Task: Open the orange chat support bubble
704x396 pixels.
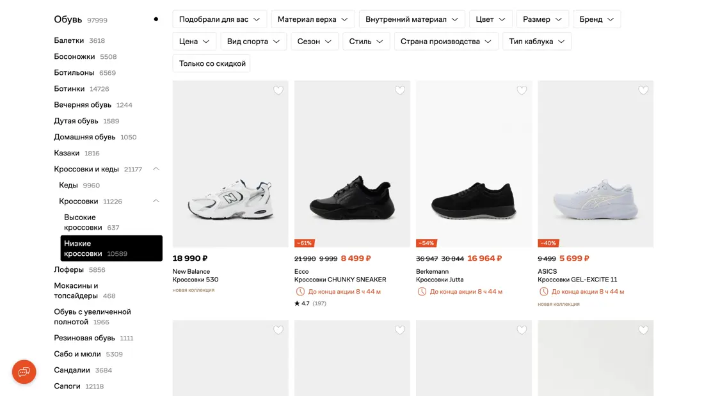Action: (x=24, y=372)
